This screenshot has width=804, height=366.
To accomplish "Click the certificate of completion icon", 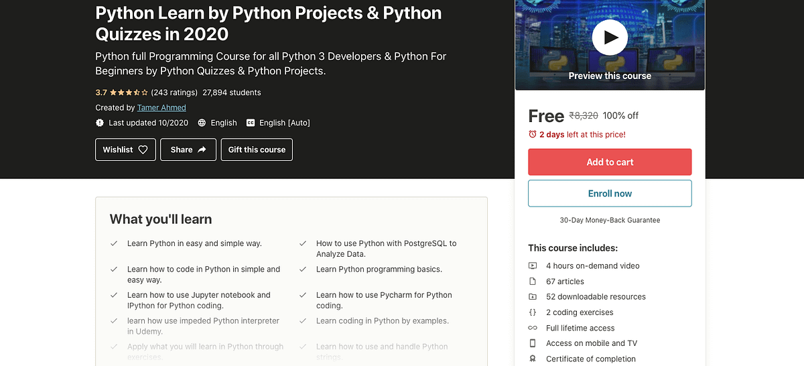I will click(x=533, y=359).
